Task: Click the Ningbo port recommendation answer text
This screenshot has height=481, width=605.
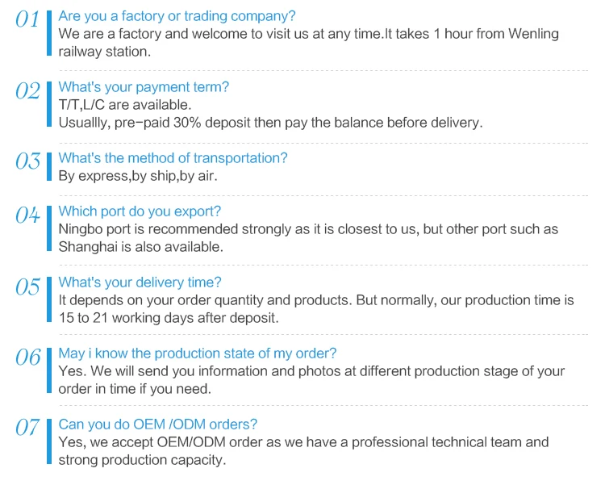Action: [308, 229]
